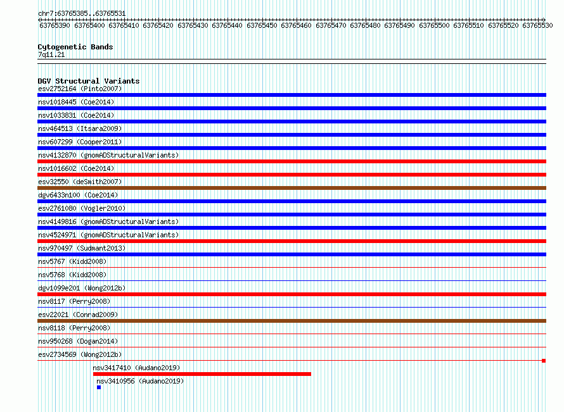564x412 pixels.
Task: Click ruler position 63765500
Action: 434,25
